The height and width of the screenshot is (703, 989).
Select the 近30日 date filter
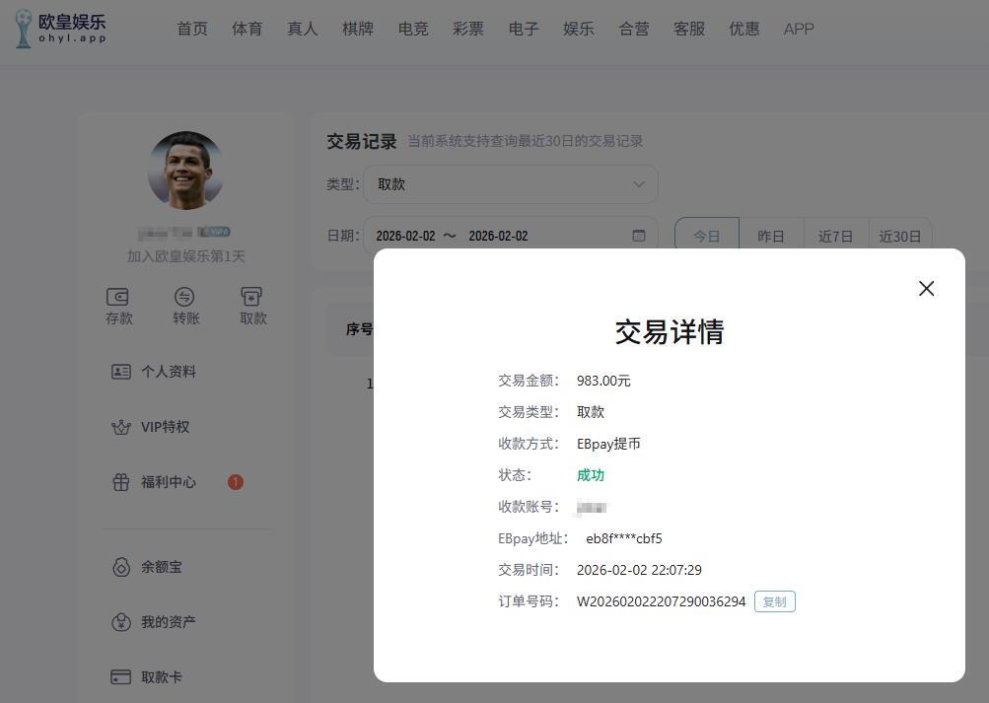click(899, 237)
